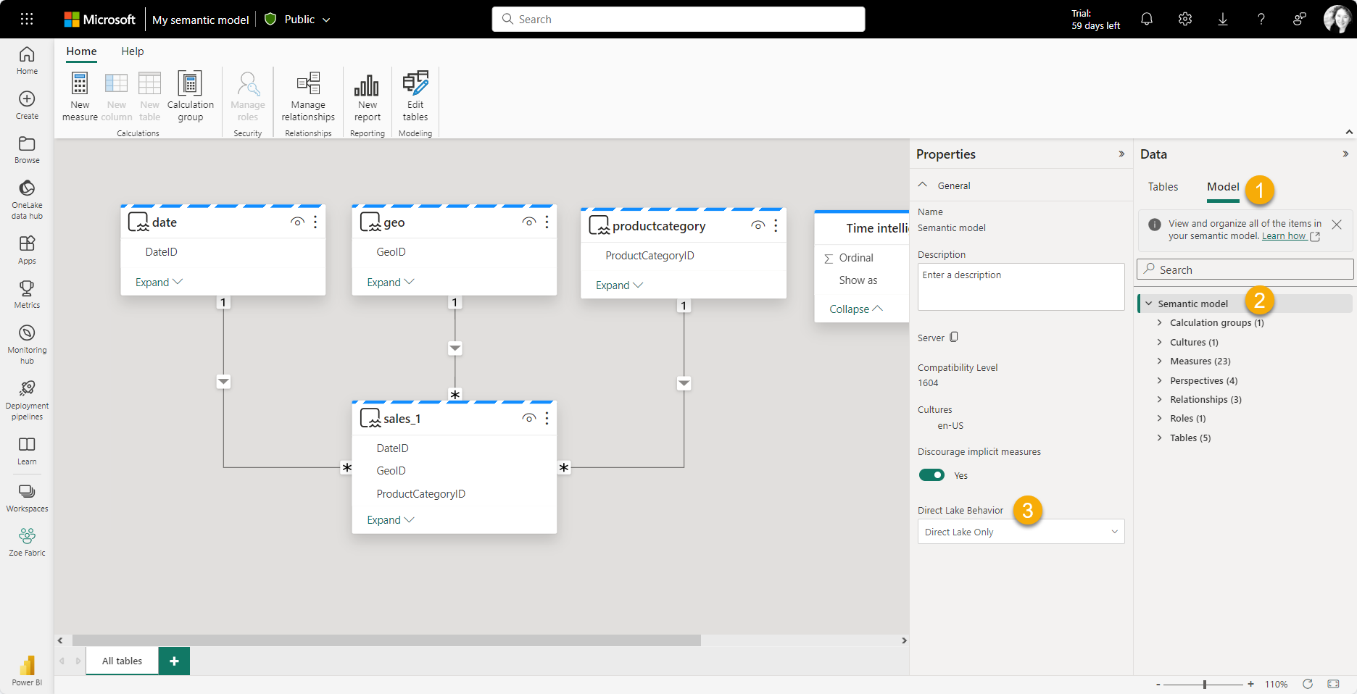Toggle Discourage implicit measures switch
The width and height of the screenshot is (1357, 694).
point(931,475)
